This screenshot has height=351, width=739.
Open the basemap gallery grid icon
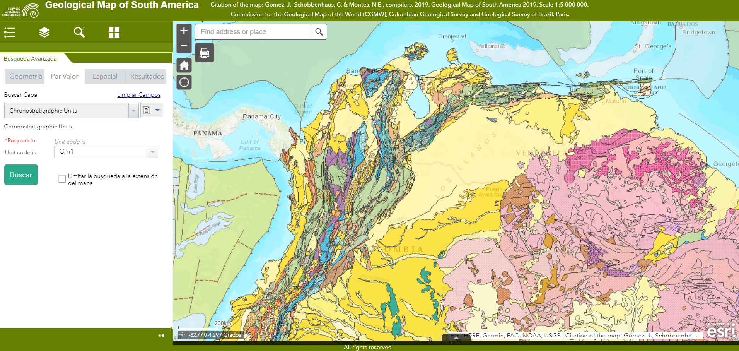[114, 32]
